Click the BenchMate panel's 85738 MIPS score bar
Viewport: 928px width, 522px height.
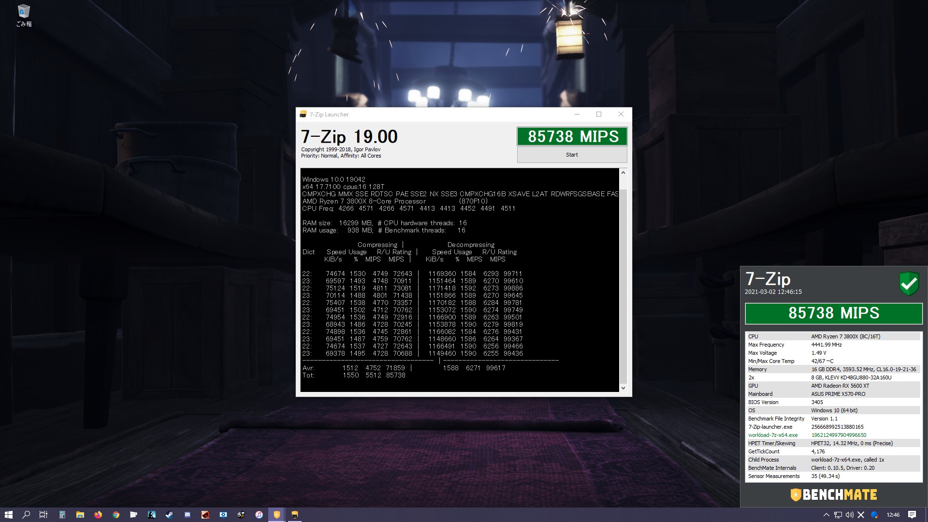tap(834, 313)
